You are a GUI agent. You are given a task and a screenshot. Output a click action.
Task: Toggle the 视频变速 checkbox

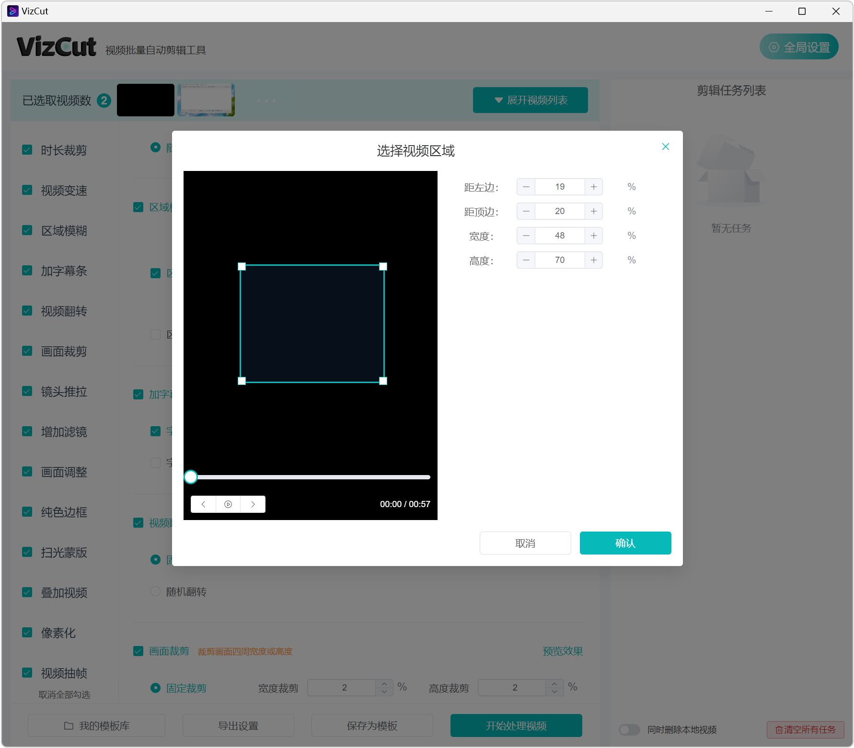[27, 190]
